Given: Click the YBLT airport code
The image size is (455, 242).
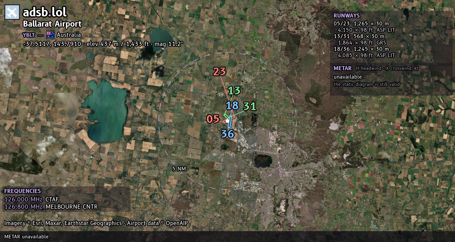Looking at the screenshot, I should (x=29, y=35).
